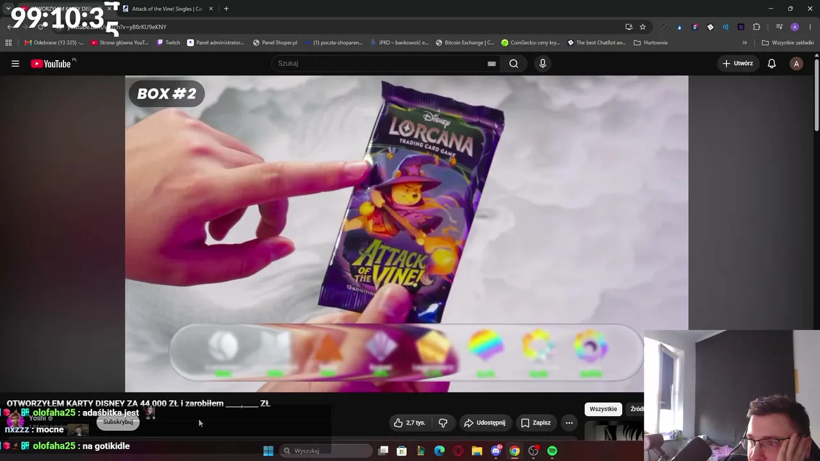Viewport: 820px width, 461px height.
Task: Show hidden bookmarks with double chevron
Action: point(744,43)
